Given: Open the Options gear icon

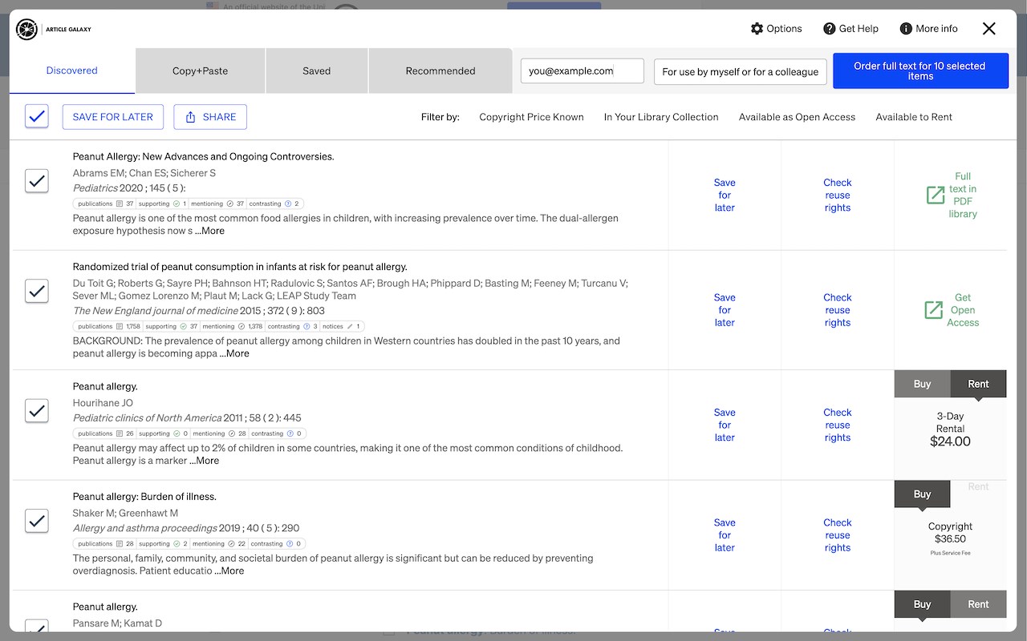Looking at the screenshot, I should [x=757, y=29].
